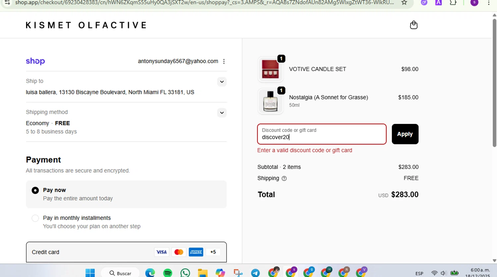
Task: Click 'You'll choose your plan on another step'
Action: coord(92,226)
